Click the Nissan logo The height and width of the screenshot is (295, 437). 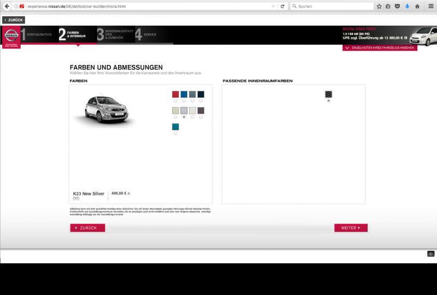(11, 37)
